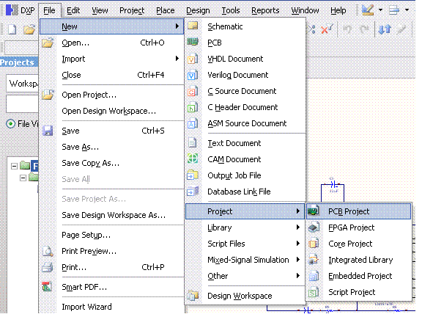The image size is (422, 317).
Task: Click the open folder toolbar icon
Action: pyautogui.click(x=29, y=29)
